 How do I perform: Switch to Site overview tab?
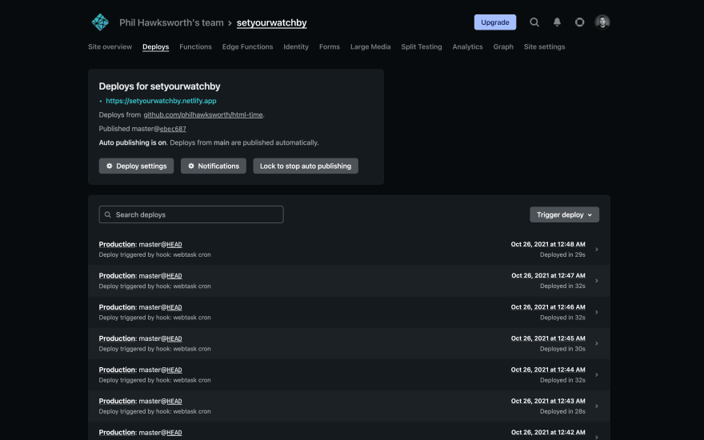tap(110, 46)
